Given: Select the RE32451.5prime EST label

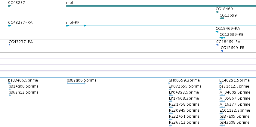Looking at the screenshot, I should point(184,116).
